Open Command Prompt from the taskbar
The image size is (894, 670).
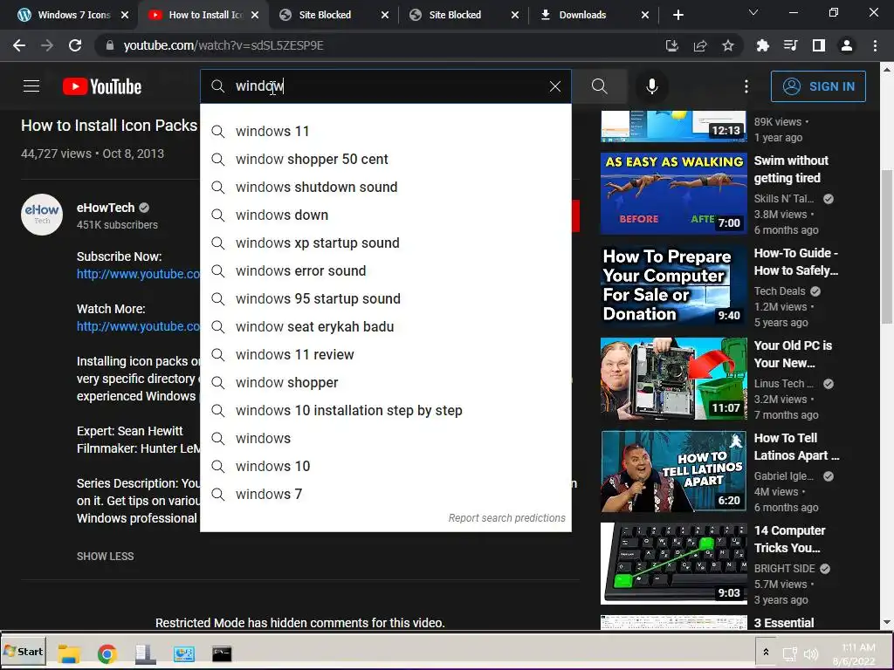coord(222,653)
